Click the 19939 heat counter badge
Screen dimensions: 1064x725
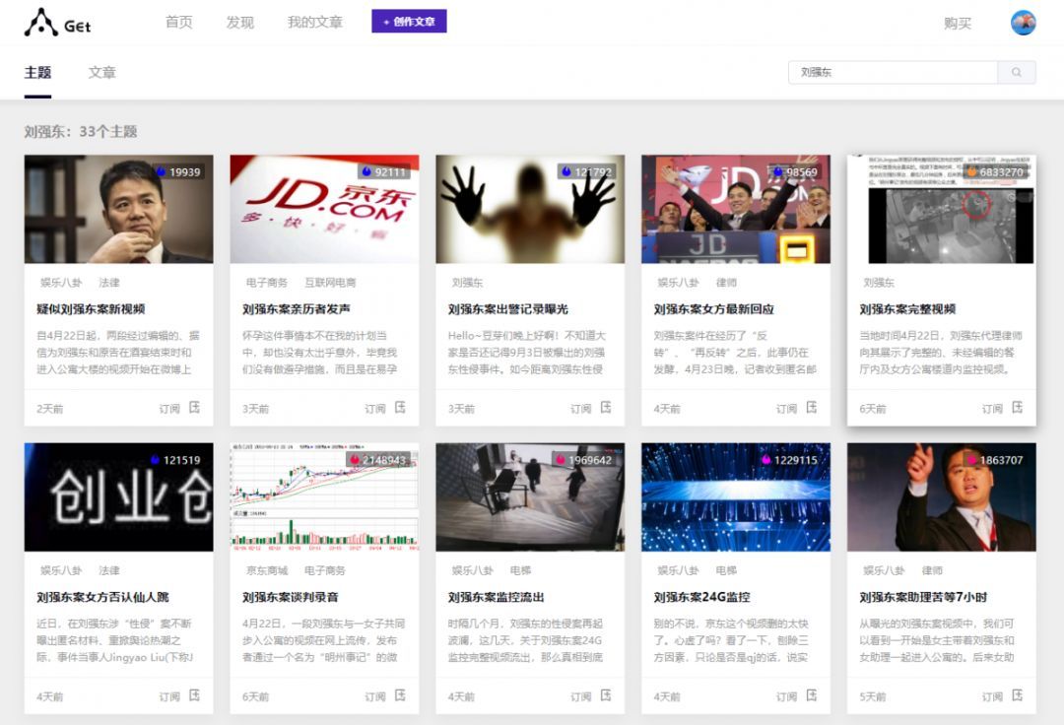tap(179, 172)
